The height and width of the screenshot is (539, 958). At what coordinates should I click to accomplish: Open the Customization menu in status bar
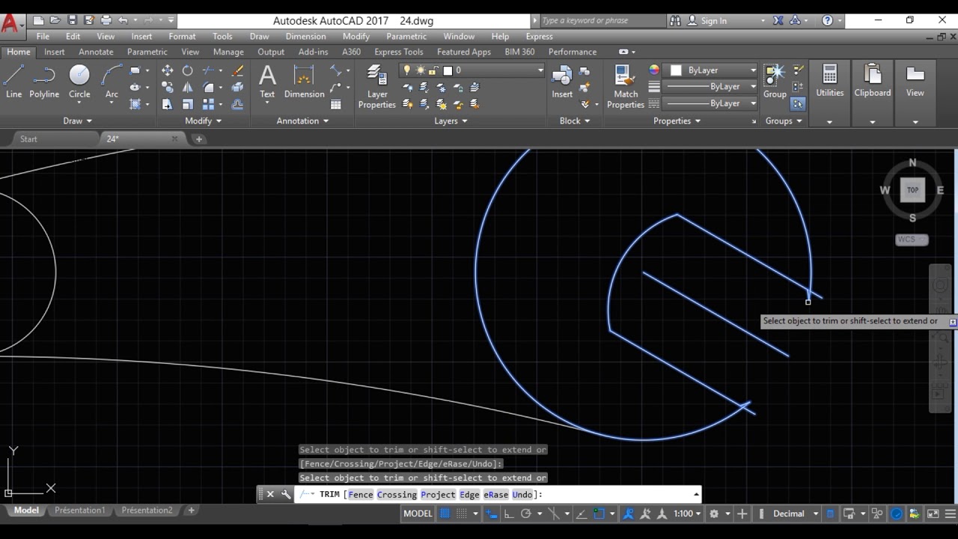coord(951,514)
